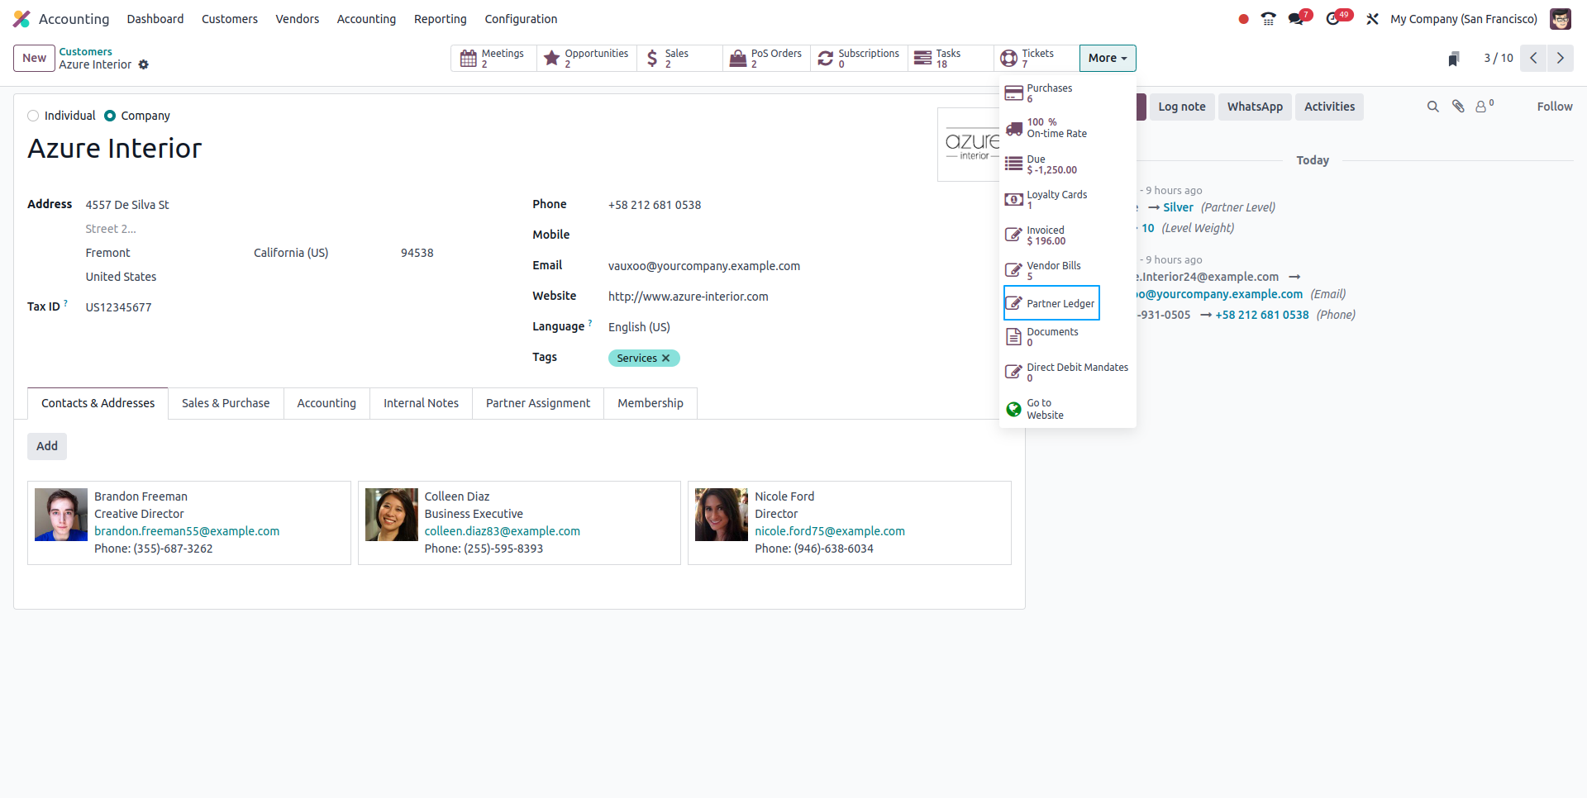Image resolution: width=1587 pixels, height=798 pixels.
Task: Click the bookmark icon near pager
Action: pos(1454,58)
